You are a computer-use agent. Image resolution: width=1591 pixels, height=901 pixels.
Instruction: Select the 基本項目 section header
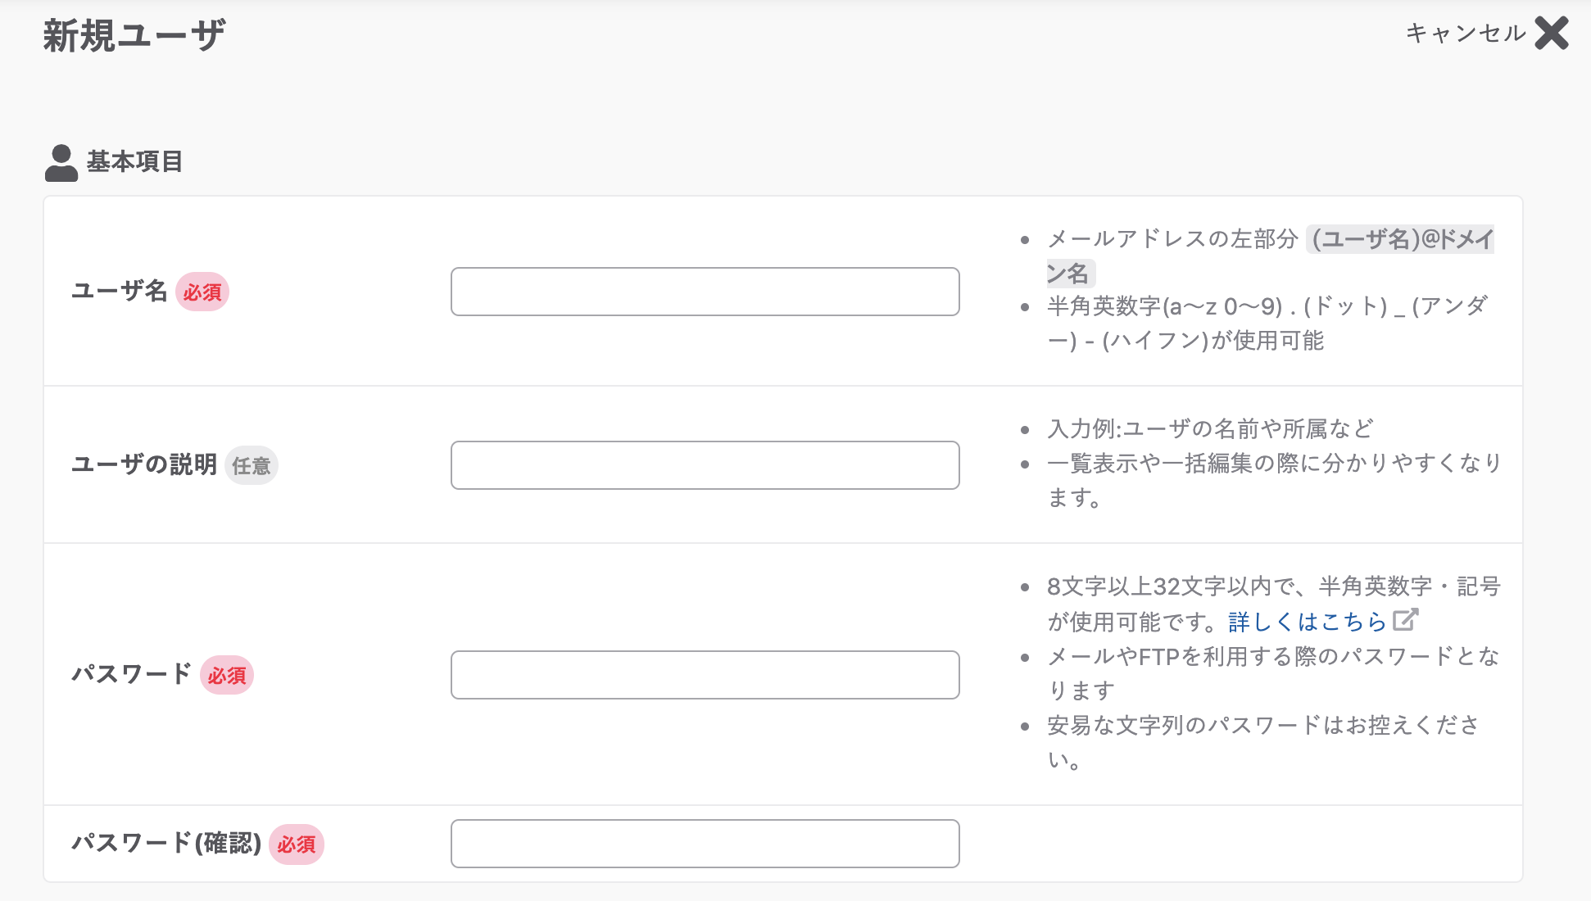click(135, 161)
